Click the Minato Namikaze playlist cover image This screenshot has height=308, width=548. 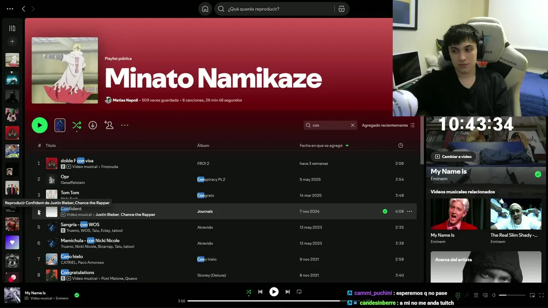pyautogui.click(x=65, y=70)
